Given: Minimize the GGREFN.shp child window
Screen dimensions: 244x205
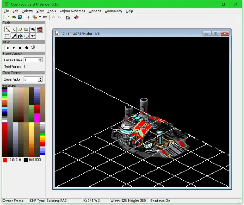Looking at the screenshot, I should pos(207,33).
